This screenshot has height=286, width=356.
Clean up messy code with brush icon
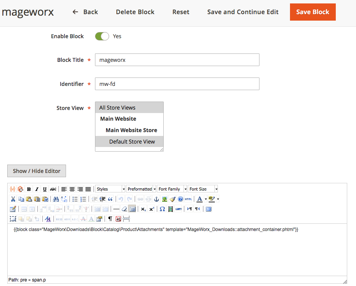172,199
